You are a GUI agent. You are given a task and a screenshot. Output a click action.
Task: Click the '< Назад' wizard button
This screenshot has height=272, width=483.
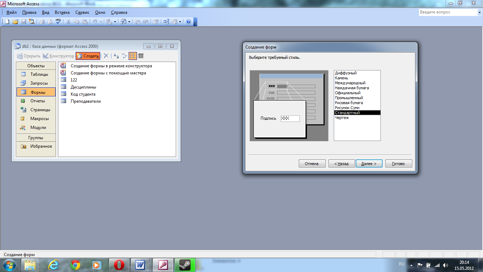pos(342,164)
